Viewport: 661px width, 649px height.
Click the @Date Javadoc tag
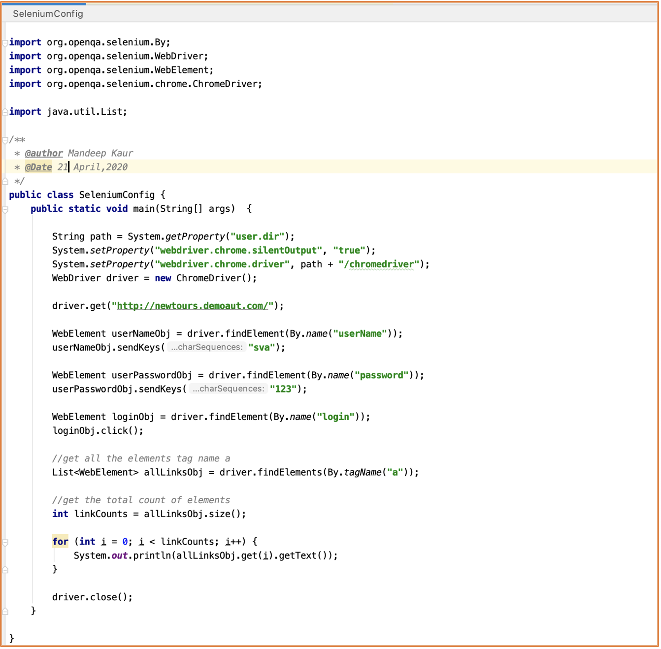pyautogui.click(x=38, y=167)
